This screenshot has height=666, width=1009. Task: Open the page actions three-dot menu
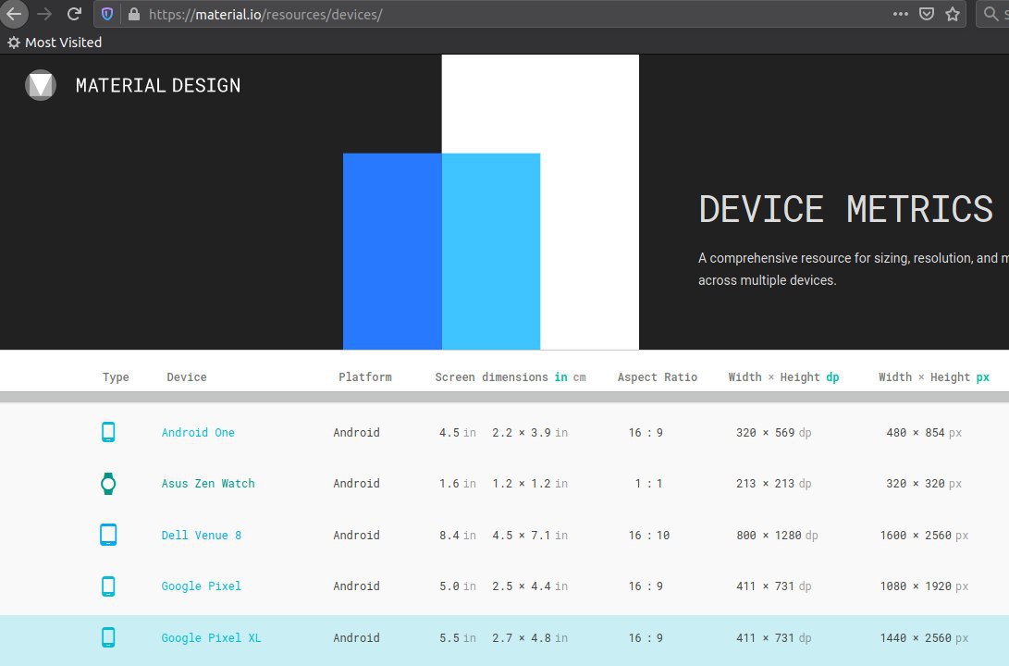tap(900, 14)
